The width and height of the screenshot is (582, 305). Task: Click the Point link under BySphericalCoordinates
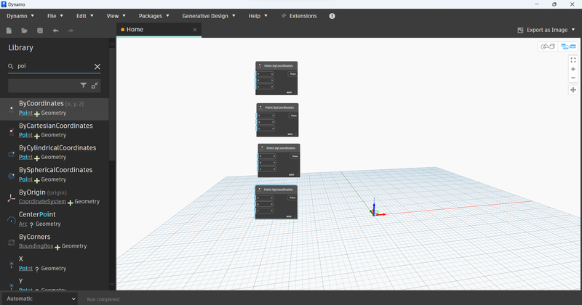[25, 179]
